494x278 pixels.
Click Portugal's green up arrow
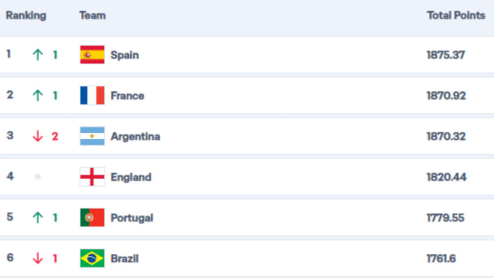coord(38,218)
